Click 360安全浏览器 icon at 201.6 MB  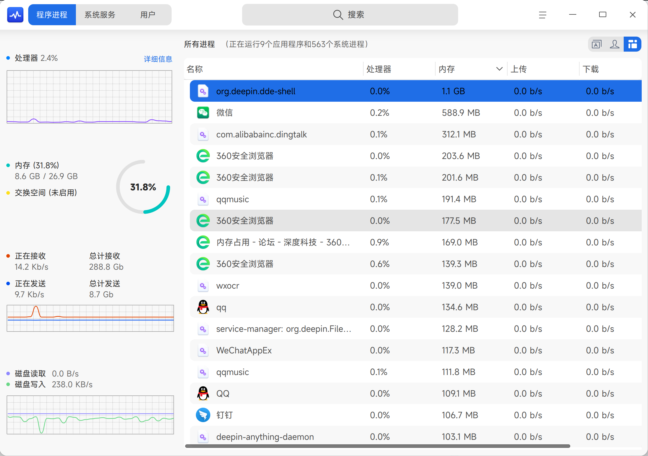pos(203,178)
